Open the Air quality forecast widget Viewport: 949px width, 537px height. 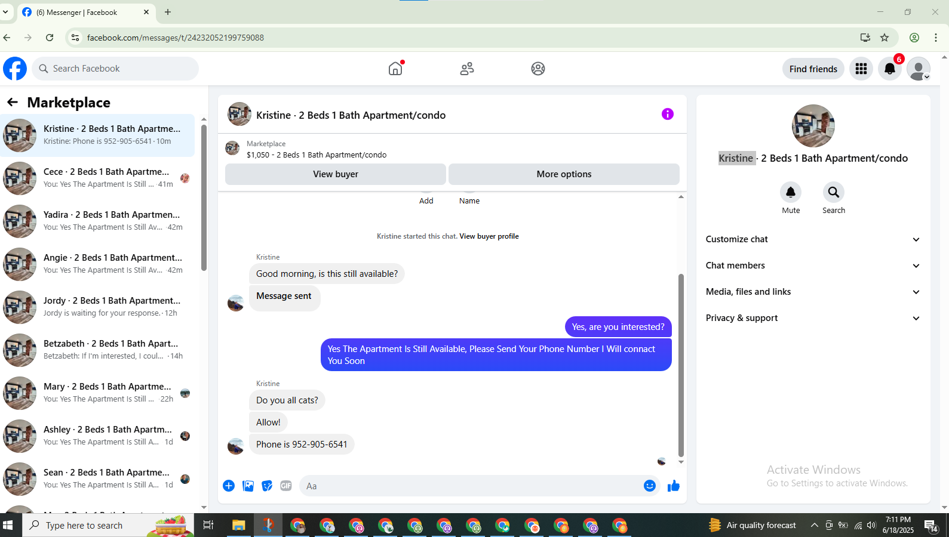(x=753, y=525)
